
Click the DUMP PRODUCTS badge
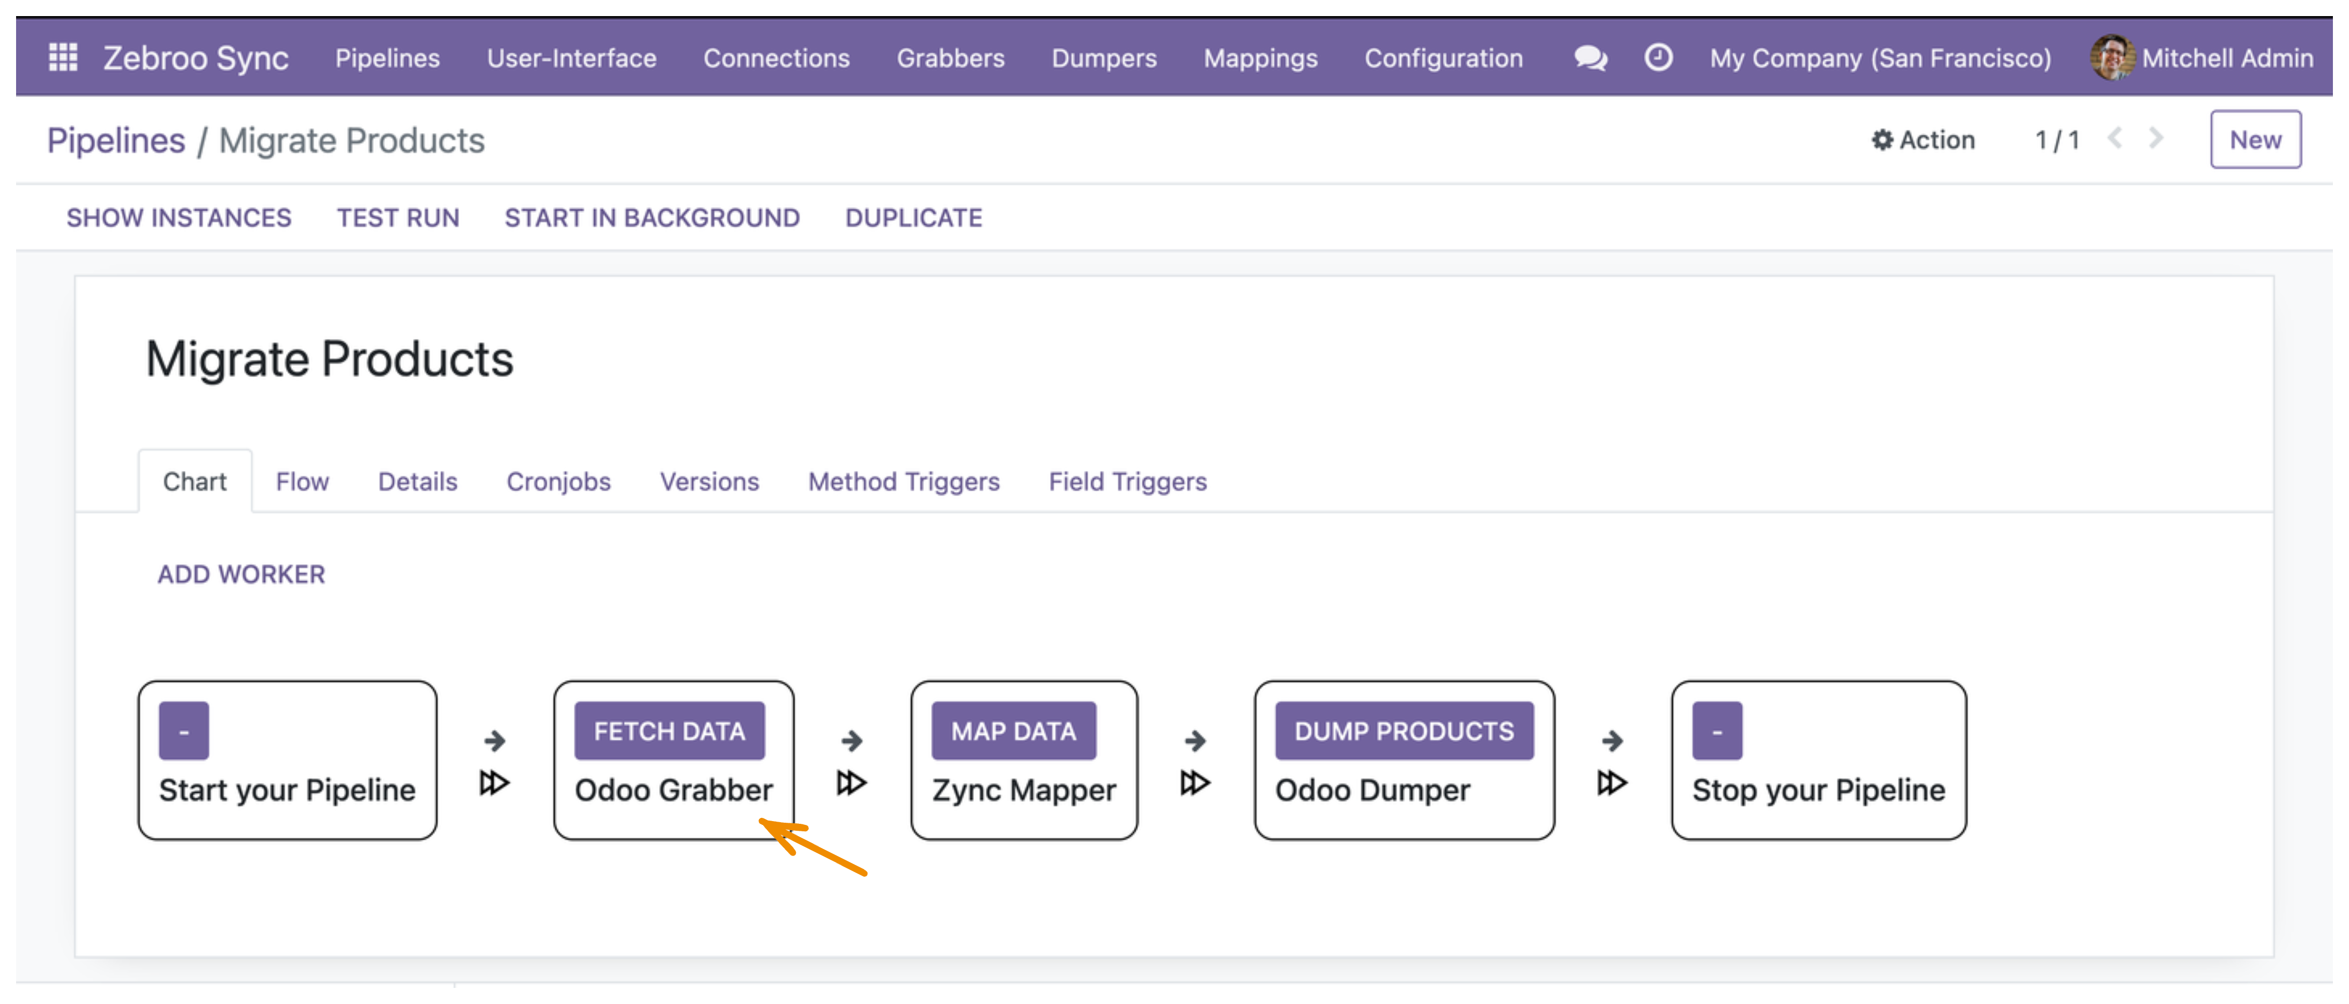click(x=1404, y=730)
